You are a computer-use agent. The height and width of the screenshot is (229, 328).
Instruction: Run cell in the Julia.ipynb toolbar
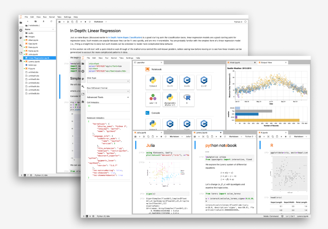point(157,137)
